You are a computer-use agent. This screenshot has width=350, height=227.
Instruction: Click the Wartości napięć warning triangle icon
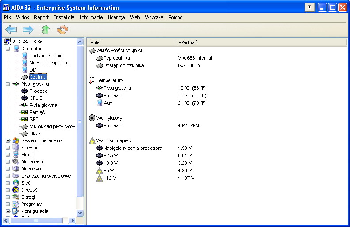[92, 140]
